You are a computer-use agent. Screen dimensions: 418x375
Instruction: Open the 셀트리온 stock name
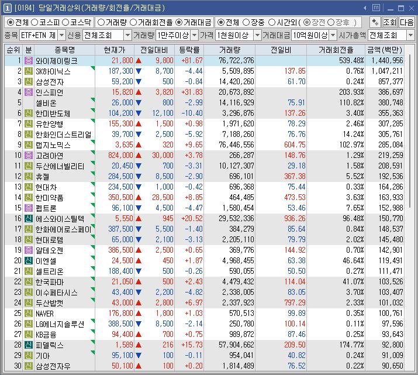pyautogui.click(x=50, y=271)
